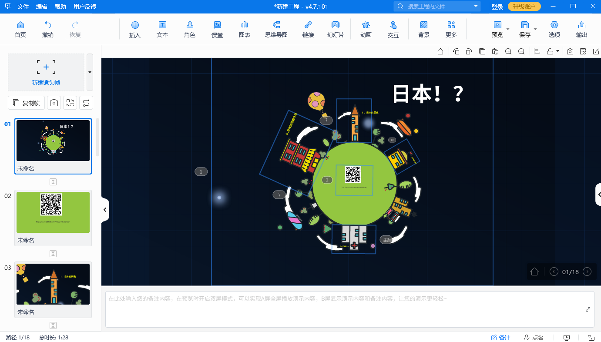Click the frame refit icon beside camera
Viewport: 601px width, 342px height.
tap(70, 103)
